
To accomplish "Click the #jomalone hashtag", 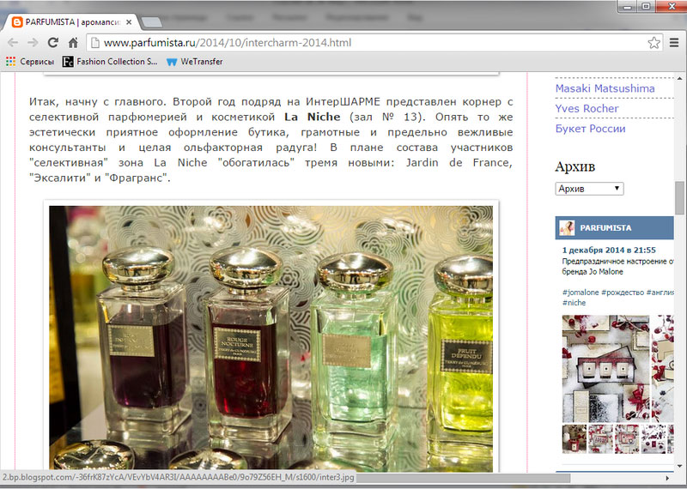I will point(581,292).
